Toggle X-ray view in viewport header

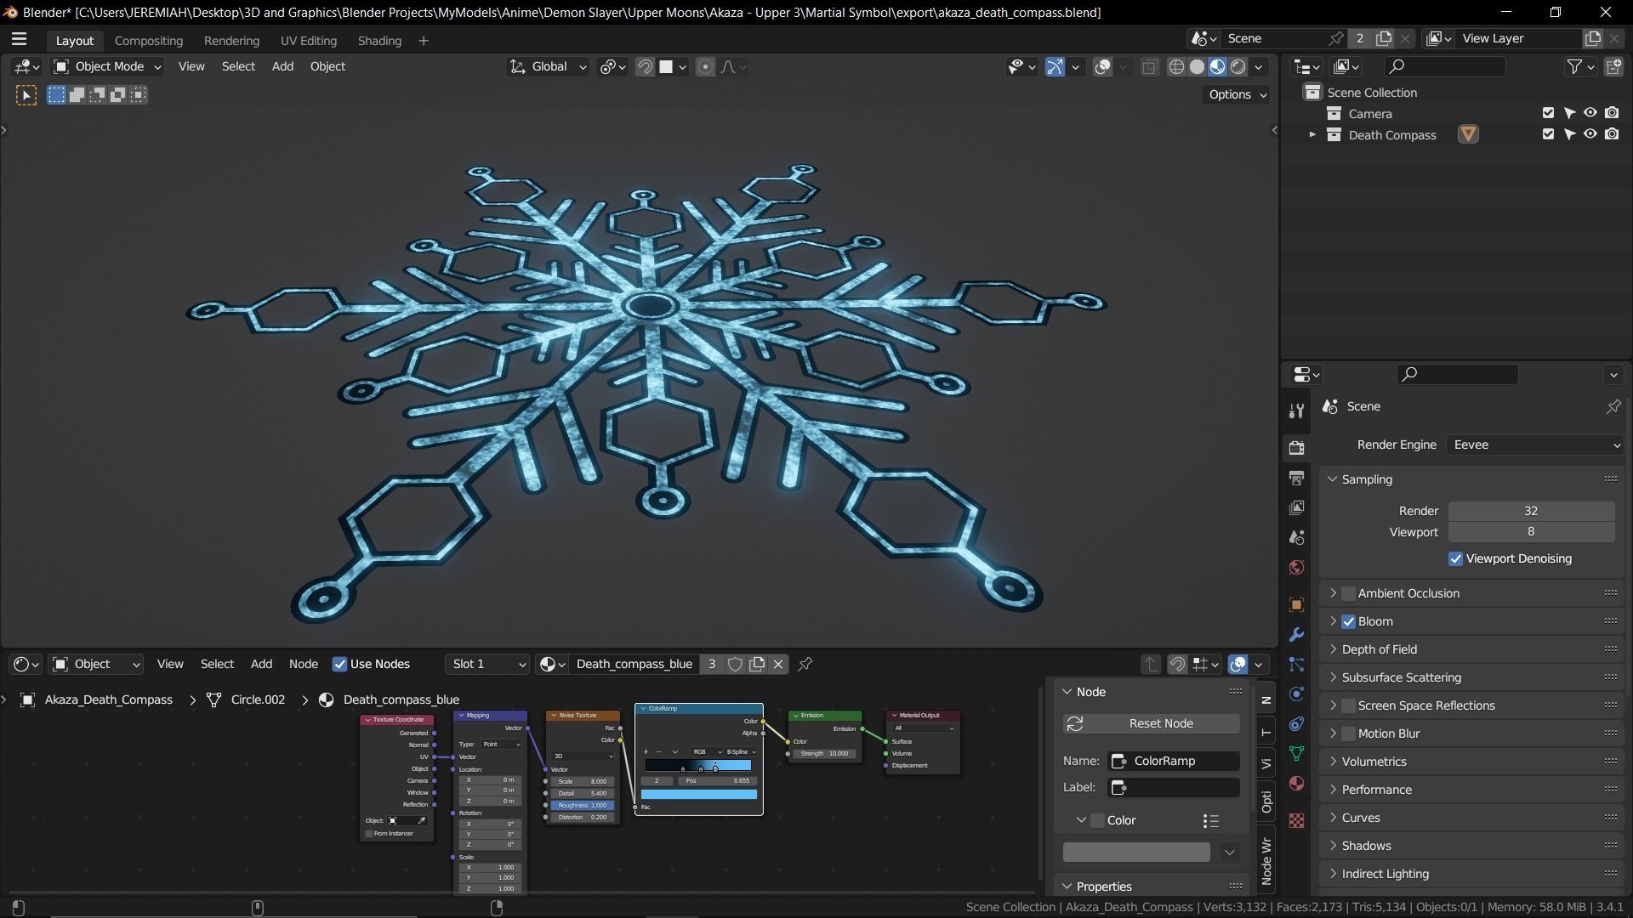pos(1149,67)
